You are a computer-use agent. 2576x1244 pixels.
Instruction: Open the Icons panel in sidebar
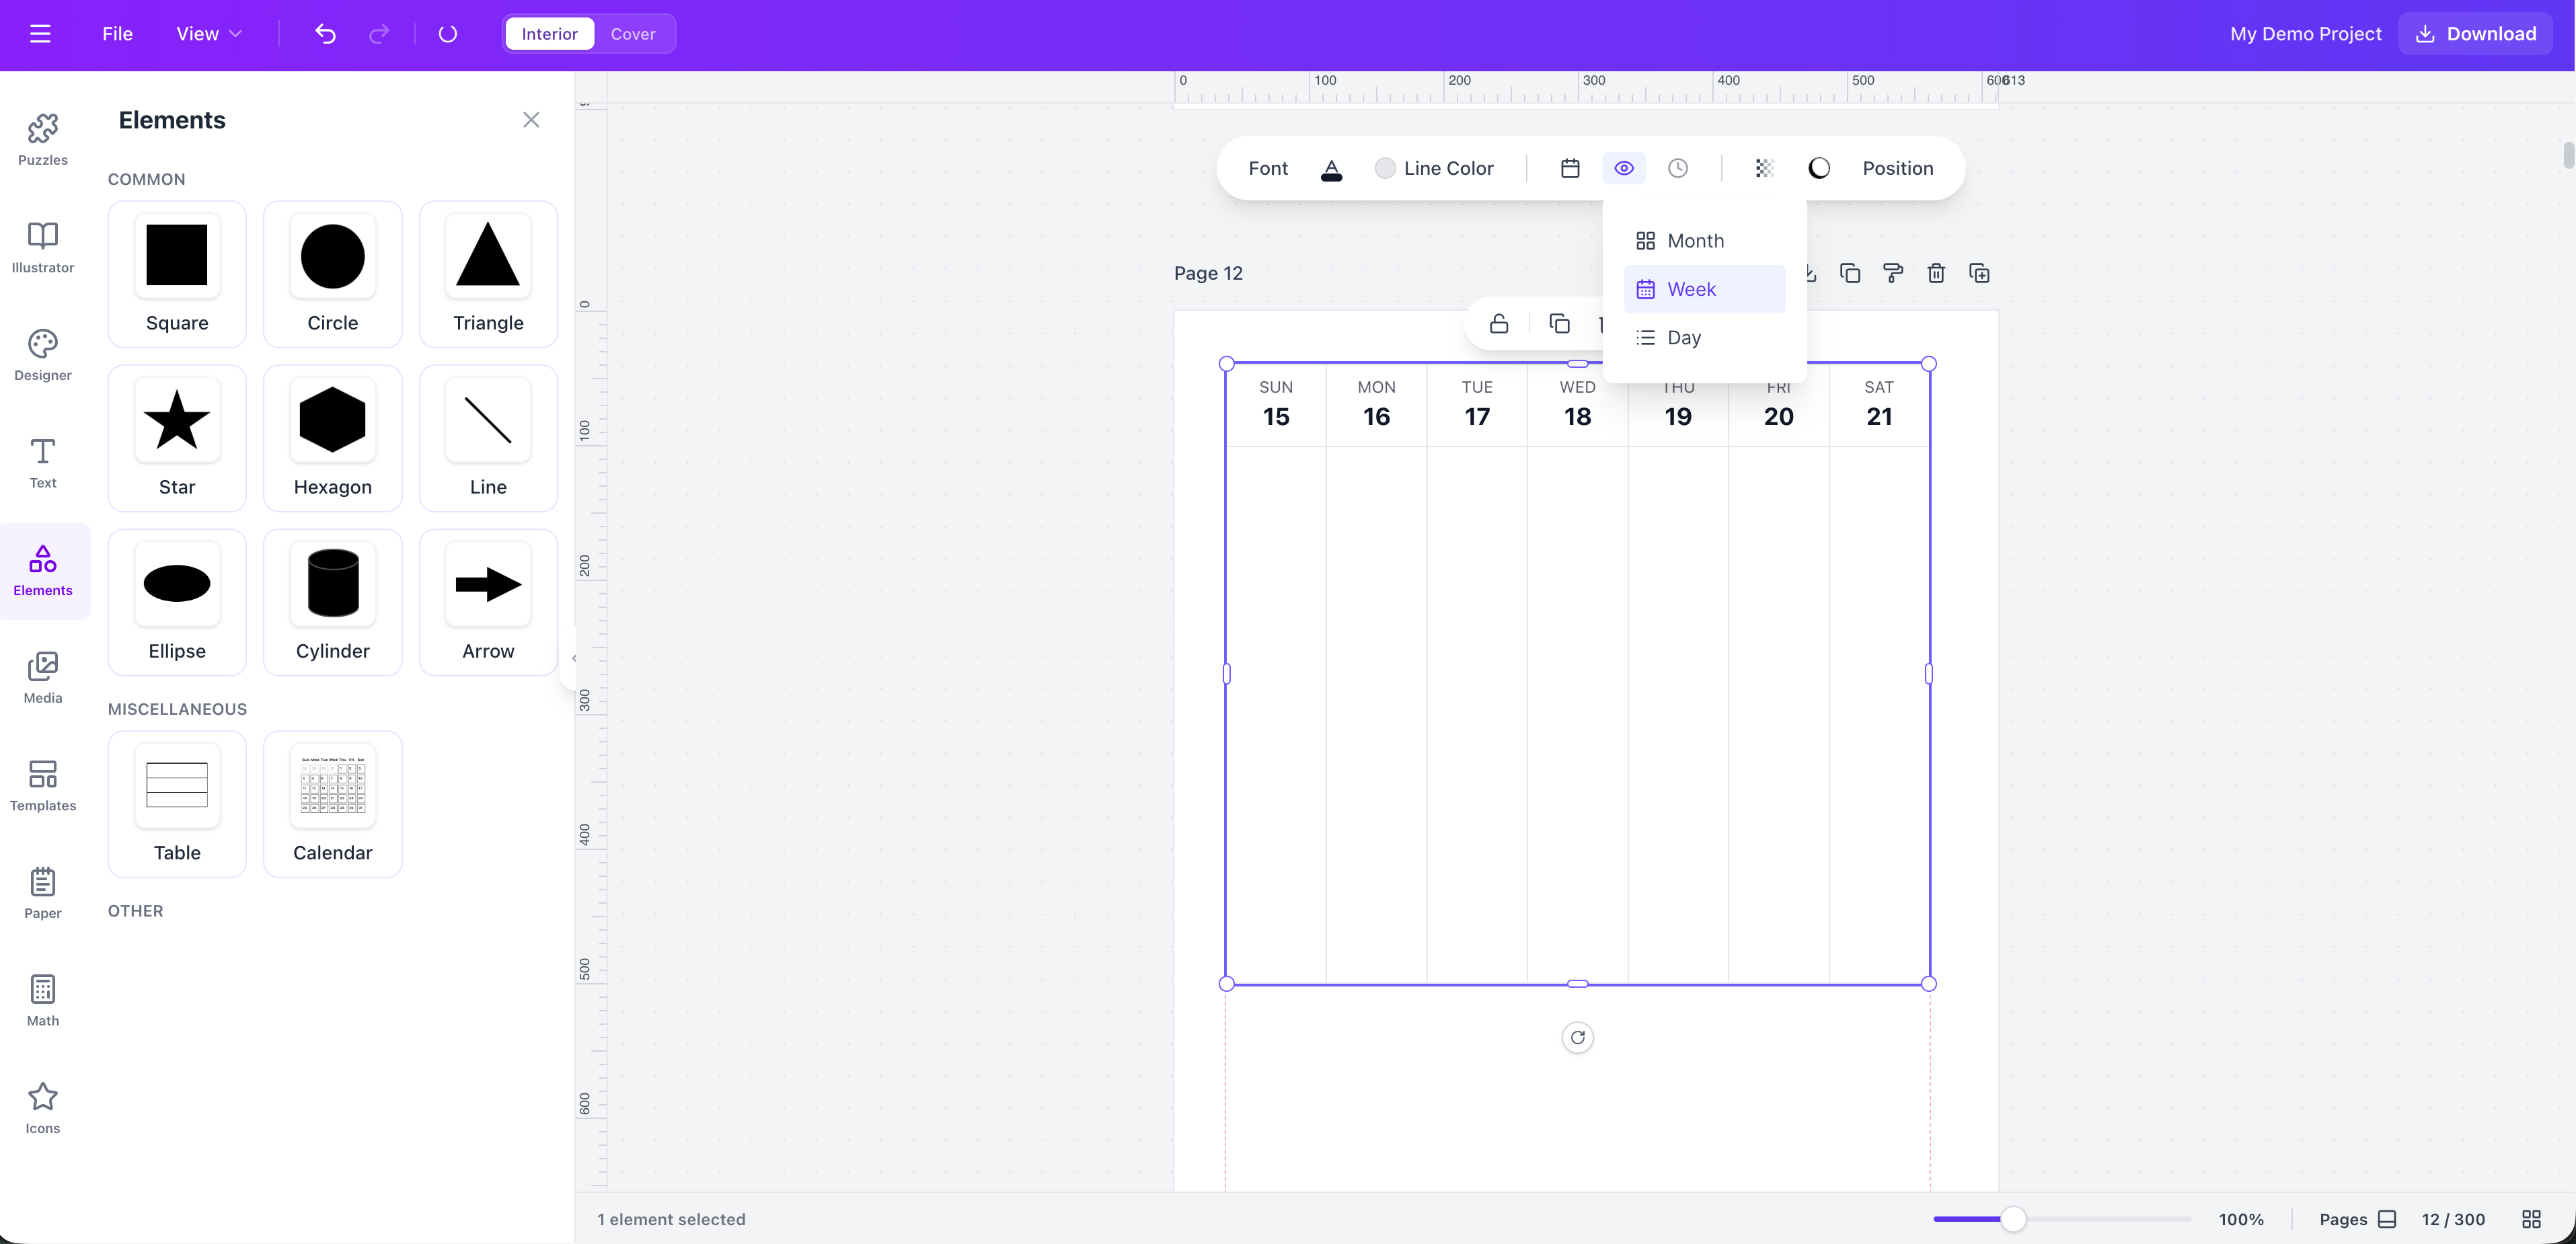coord(42,1107)
